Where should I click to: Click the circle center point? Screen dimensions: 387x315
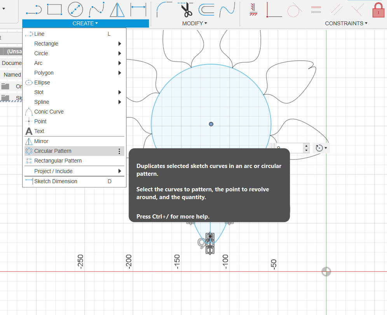(211, 124)
